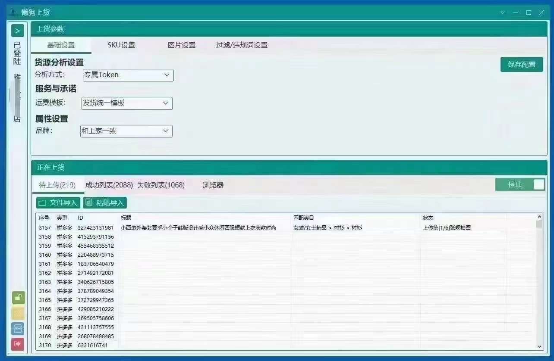Select row with ID 431113757555
Image resolution: width=554 pixels, height=361 pixels.
point(286,327)
